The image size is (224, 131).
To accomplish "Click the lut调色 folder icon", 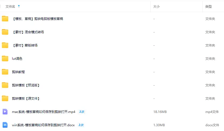I will (5, 58).
